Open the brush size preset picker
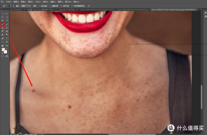 click(12, 6)
